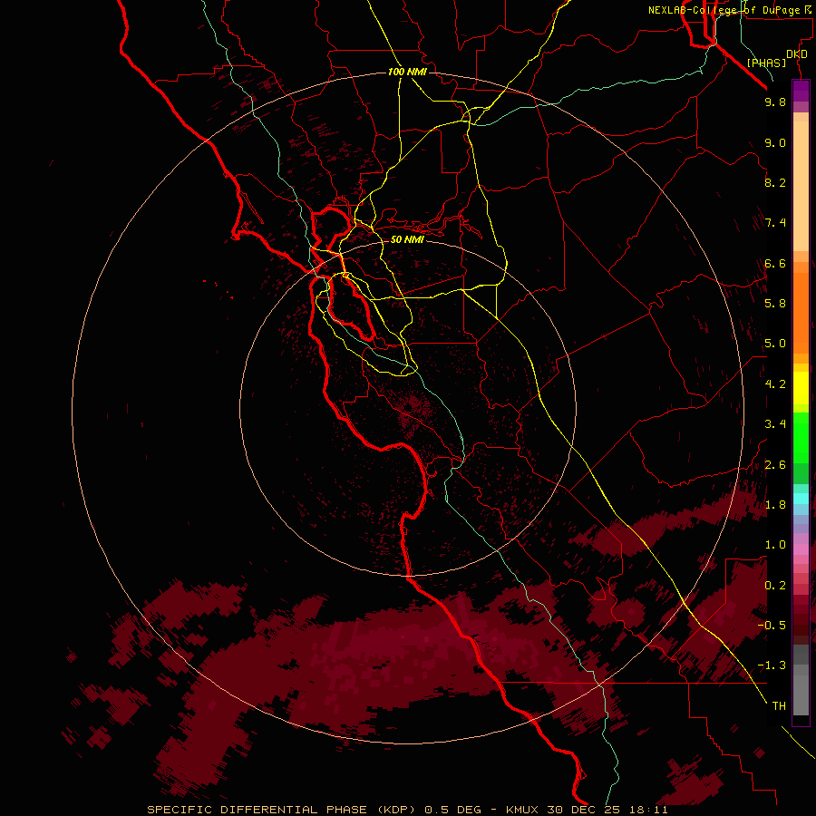The height and width of the screenshot is (816, 816).
Task: Click the '0.5 DEG' elevation angle text
Action: (452, 810)
